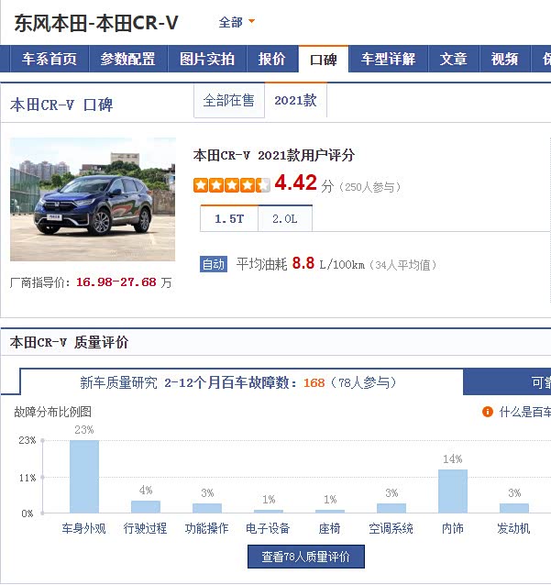The height and width of the screenshot is (585, 551).
Task: Click the 电子设备 axis label
Action: (268, 528)
